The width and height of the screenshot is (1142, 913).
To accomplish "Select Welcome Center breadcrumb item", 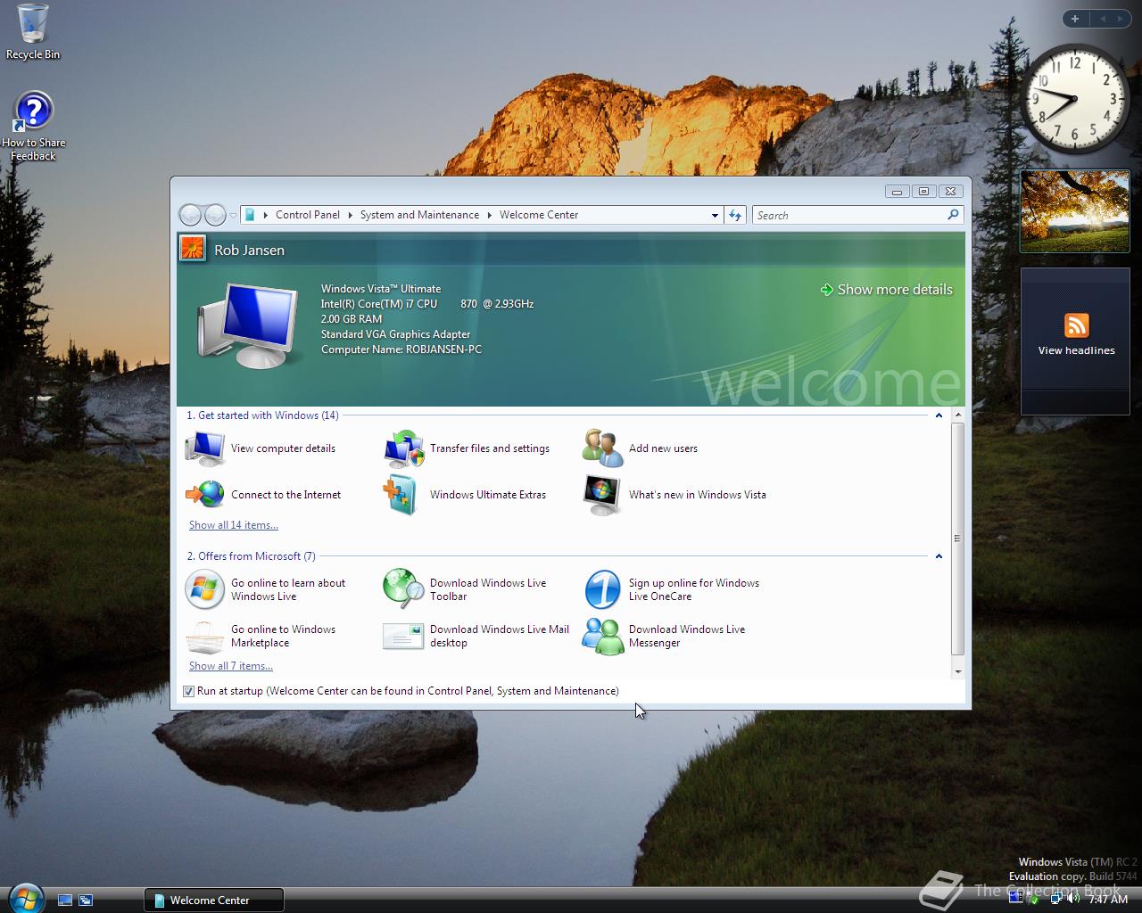I will [x=539, y=215].
